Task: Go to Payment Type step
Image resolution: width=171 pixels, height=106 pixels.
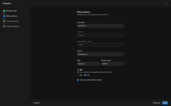Action: (x=11, y=11)
